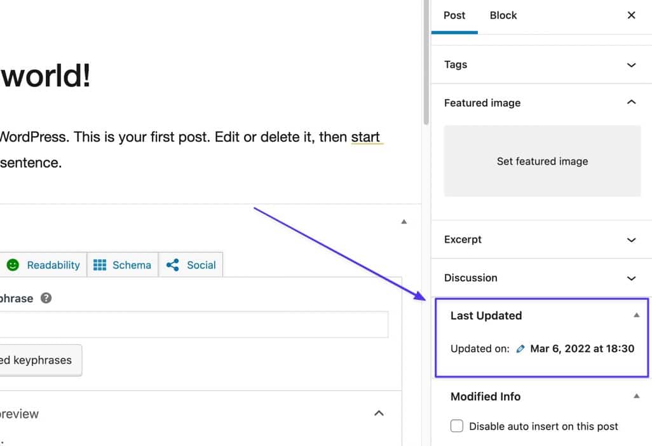Select the Readability smiley icon in Yoast tabs
This screenshot has width=652, height=446.
click(12, 265)
